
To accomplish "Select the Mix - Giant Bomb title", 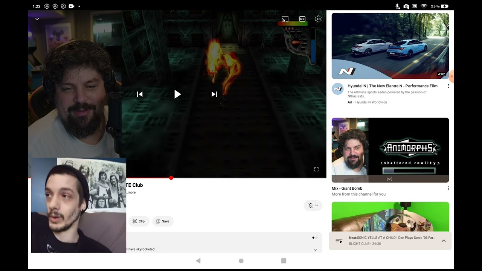I will (347, 188).
